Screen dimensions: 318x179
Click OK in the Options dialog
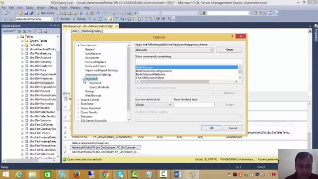[211, 128]
